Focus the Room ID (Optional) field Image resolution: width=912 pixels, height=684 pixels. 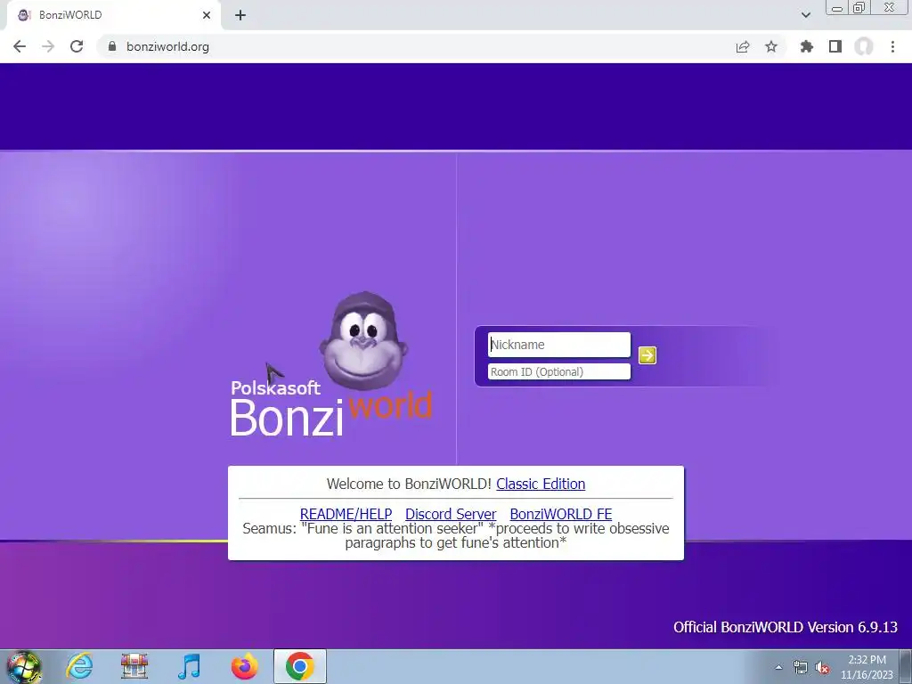click(559, 371)
